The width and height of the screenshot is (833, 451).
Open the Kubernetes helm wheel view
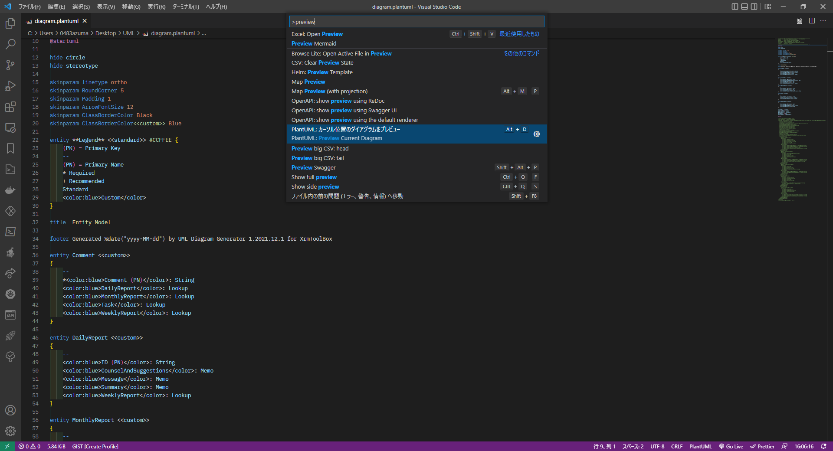10,294
